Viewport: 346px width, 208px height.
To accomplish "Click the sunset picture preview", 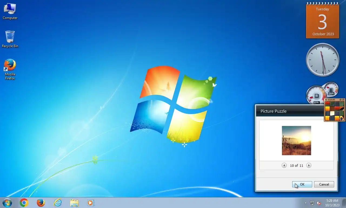I will tap(297, 141).
